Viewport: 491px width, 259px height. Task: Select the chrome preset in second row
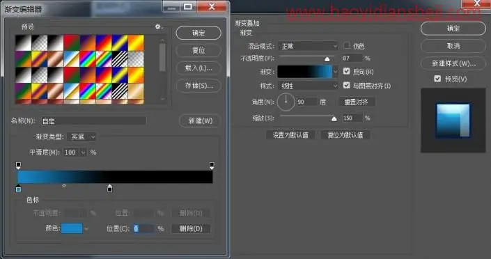72,59
